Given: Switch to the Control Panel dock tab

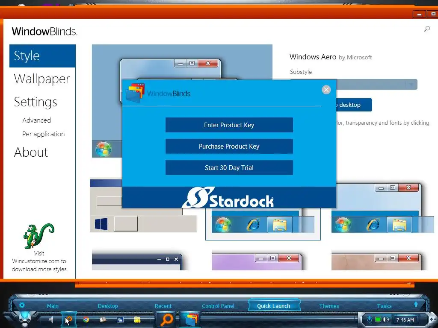Looking at the screenshot, I should click(218, 306).
